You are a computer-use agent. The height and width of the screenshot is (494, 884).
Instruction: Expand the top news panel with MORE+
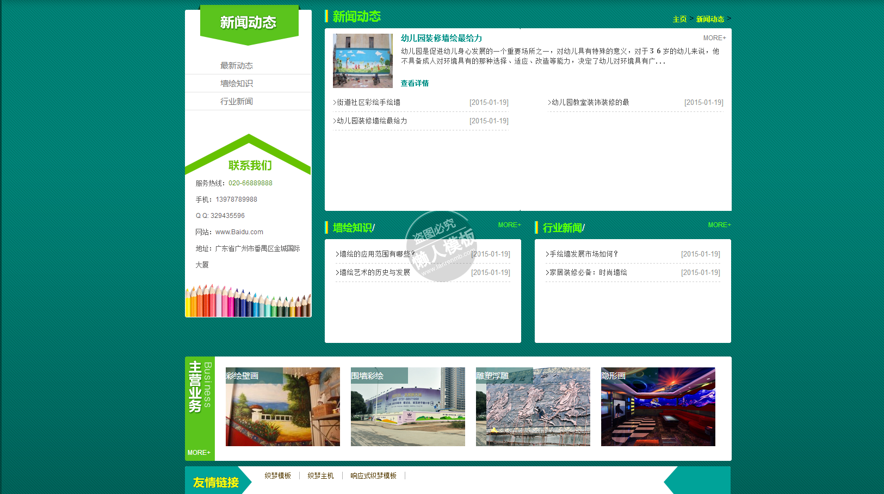click(x=714, y=38)
